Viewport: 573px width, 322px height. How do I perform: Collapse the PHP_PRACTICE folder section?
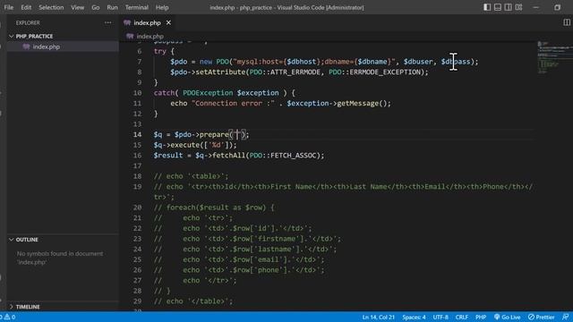click(x=34, y=36)
